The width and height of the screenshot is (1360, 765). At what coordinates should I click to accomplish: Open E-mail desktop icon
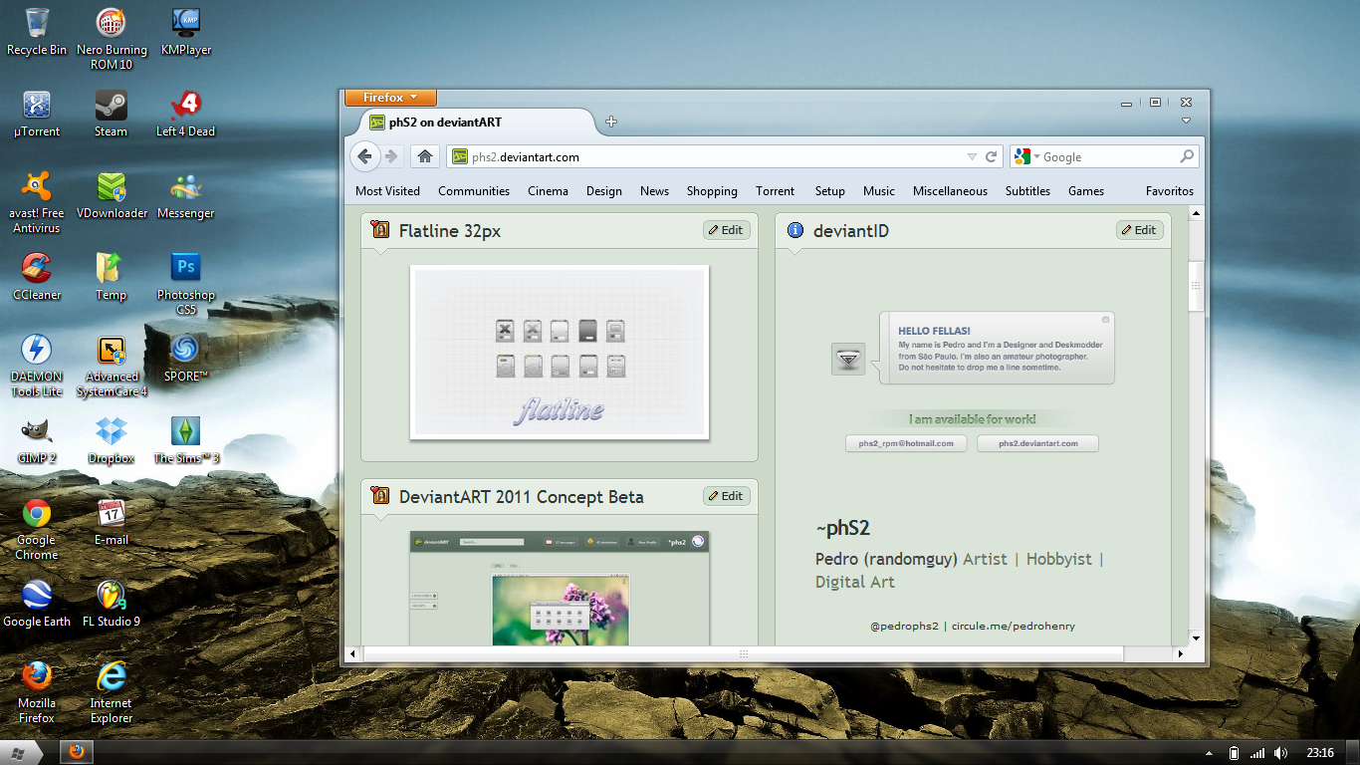click(x=112, y=522)
